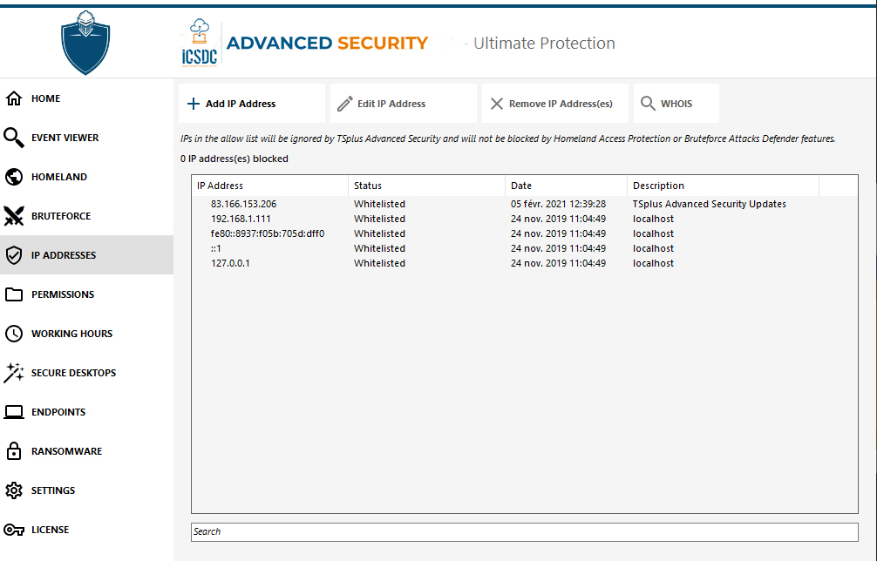Click the TSplus Advanced Security Updates description
This screenshot has height=561, width=877.
[710, 204]
